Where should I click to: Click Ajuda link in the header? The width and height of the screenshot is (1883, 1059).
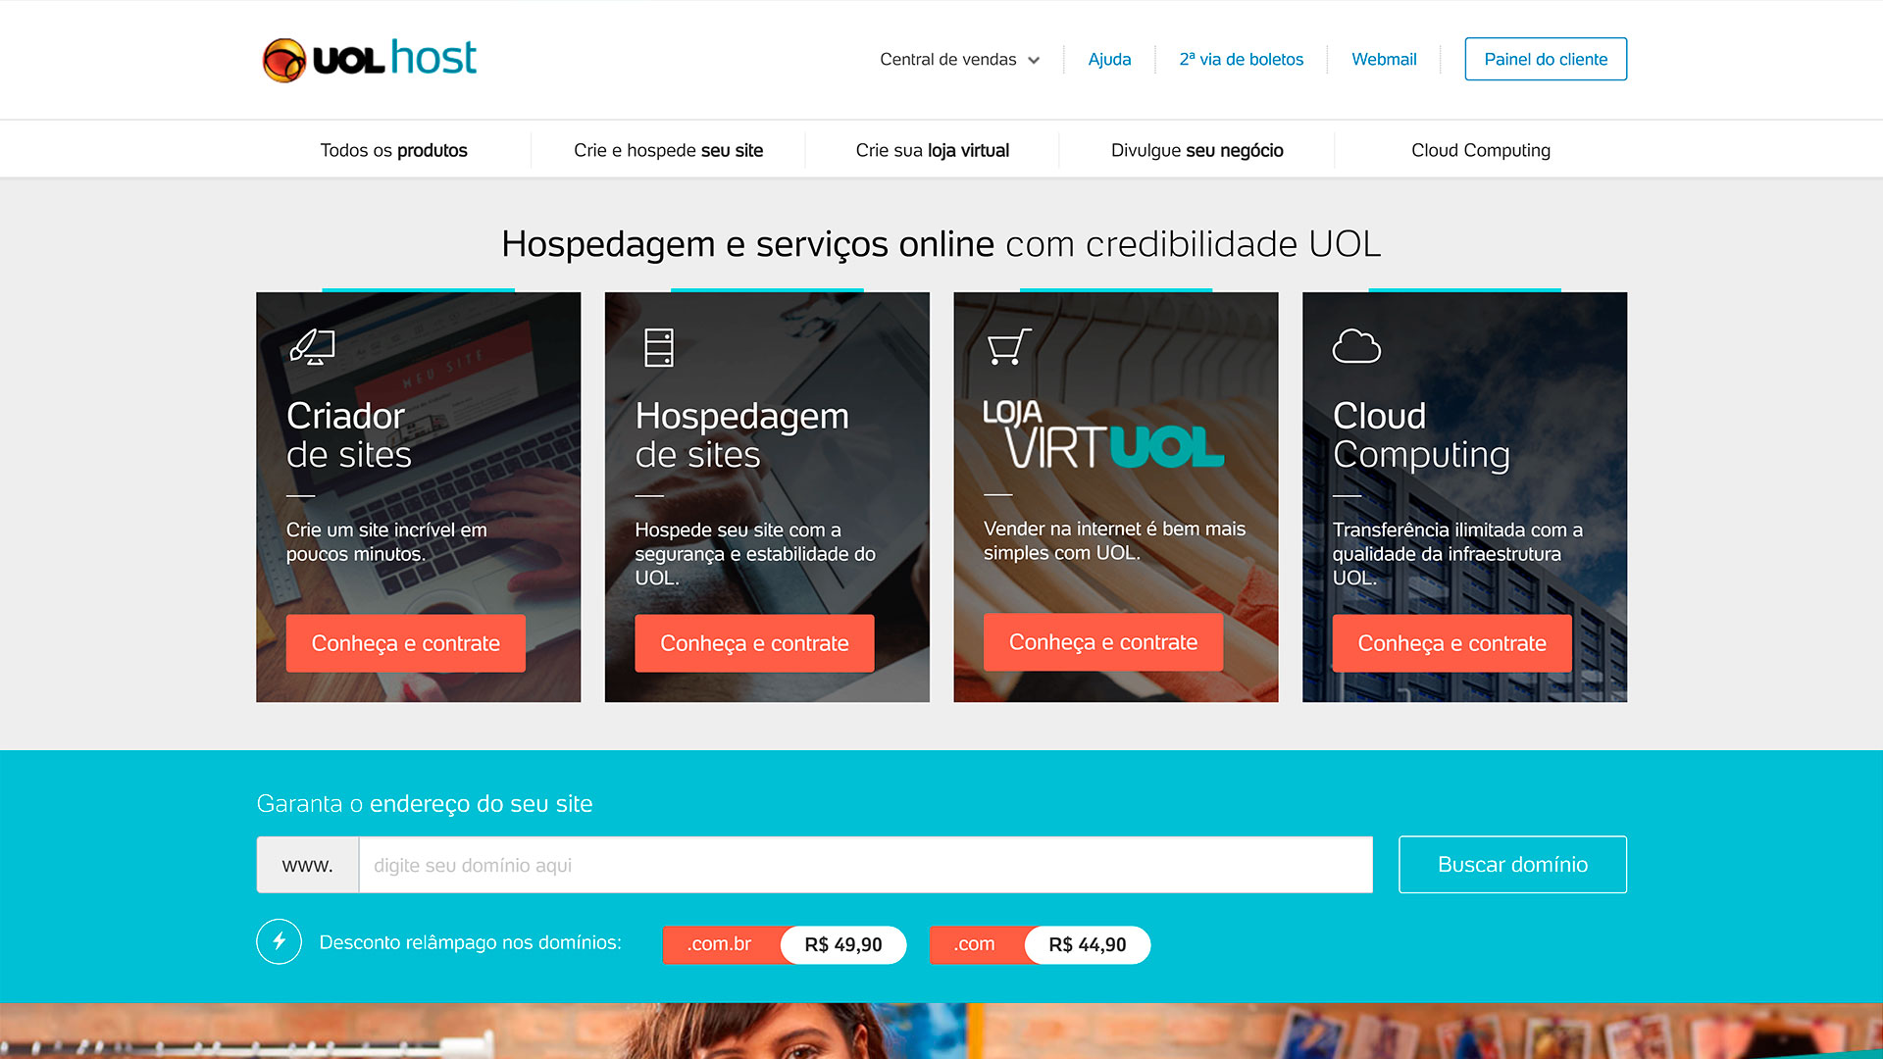point(1108,58)
